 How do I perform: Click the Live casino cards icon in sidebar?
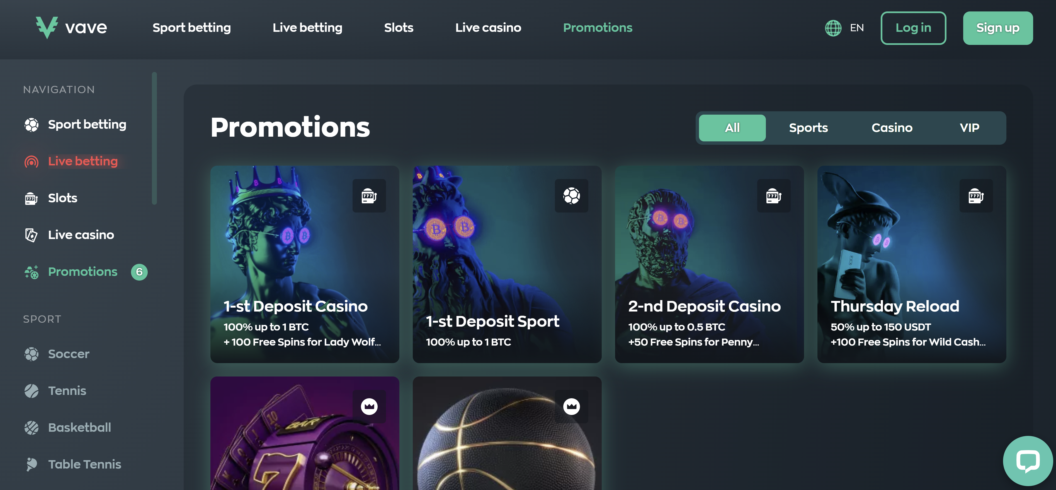pyautogui.click(x=31, y=235)
